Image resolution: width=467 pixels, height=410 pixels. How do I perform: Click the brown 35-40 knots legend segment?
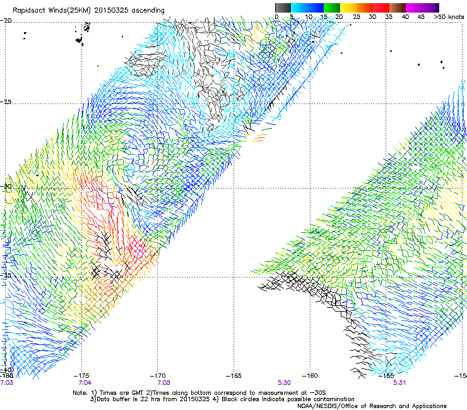coord(398,8)
